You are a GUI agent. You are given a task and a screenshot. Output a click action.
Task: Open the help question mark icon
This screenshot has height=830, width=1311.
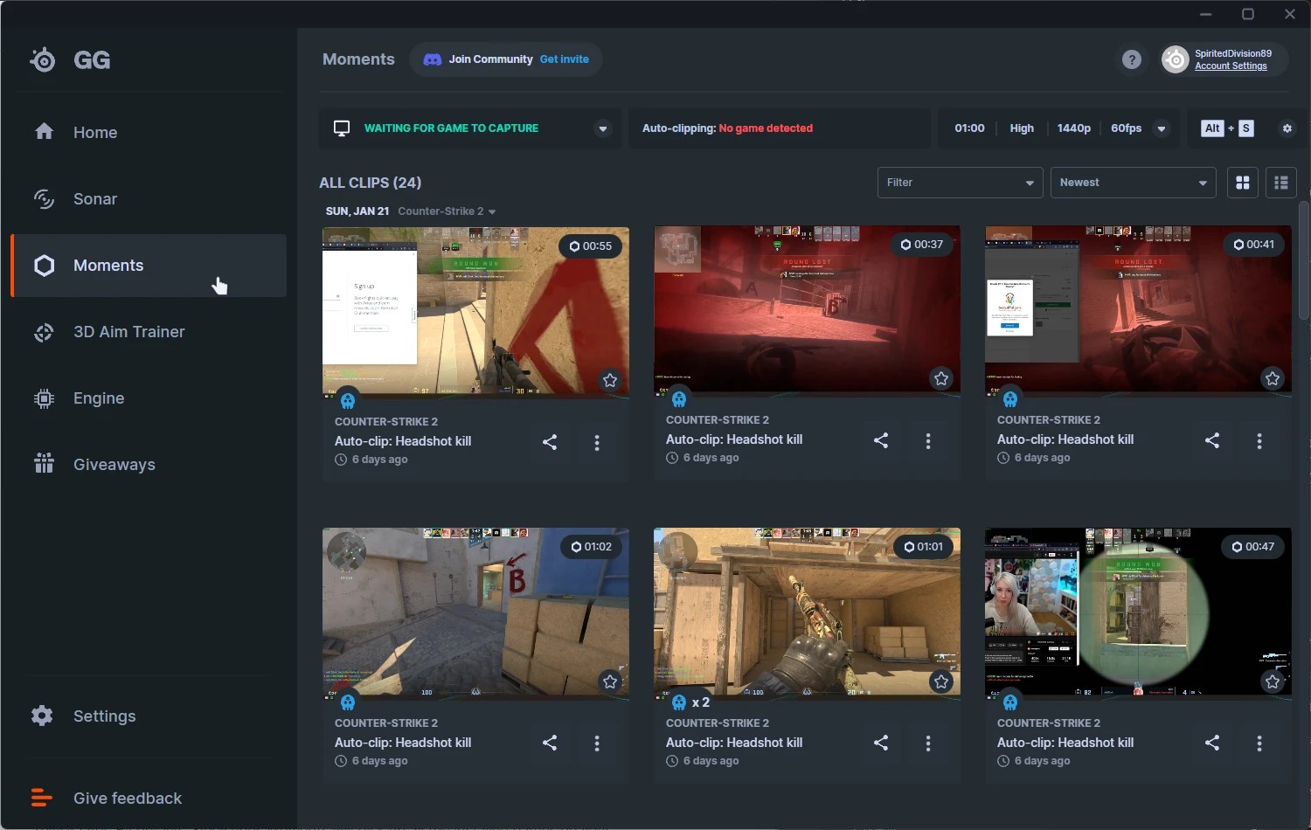1132,59
